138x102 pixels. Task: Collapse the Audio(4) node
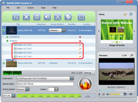tap(7, 41)
